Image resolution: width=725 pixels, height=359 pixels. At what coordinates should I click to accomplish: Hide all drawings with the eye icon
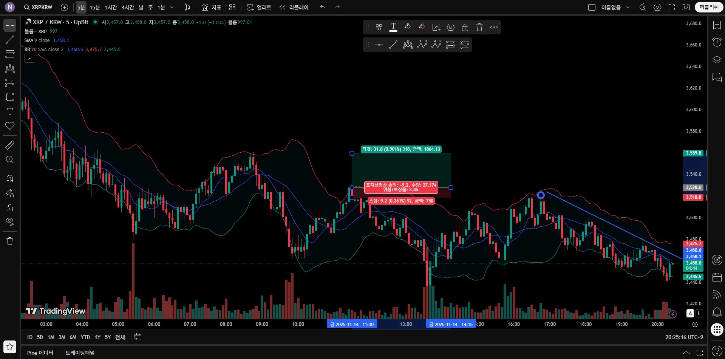pyautogui.click(x=10, y=222)
